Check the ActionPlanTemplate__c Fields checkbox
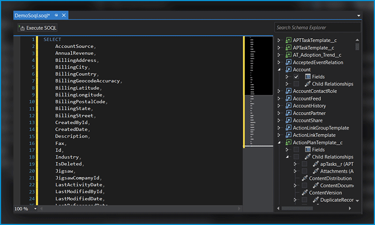The image size is (375, 225). [x=296, y=149]
